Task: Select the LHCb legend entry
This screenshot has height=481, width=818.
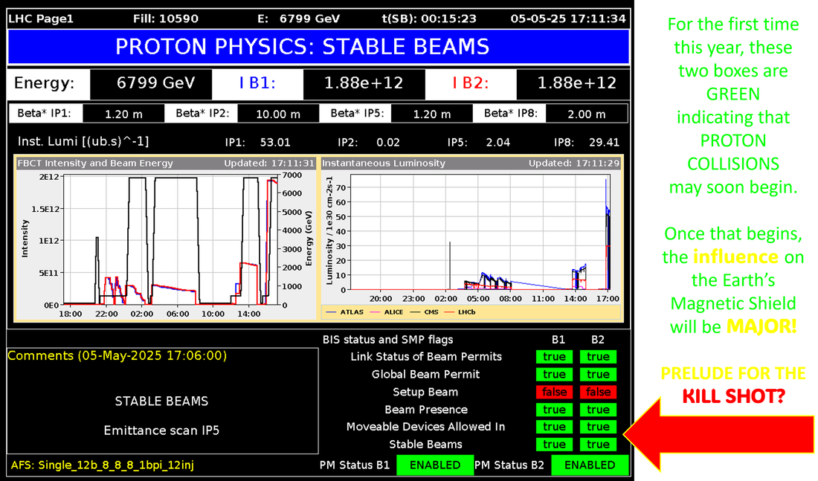Action: point(460,312)
